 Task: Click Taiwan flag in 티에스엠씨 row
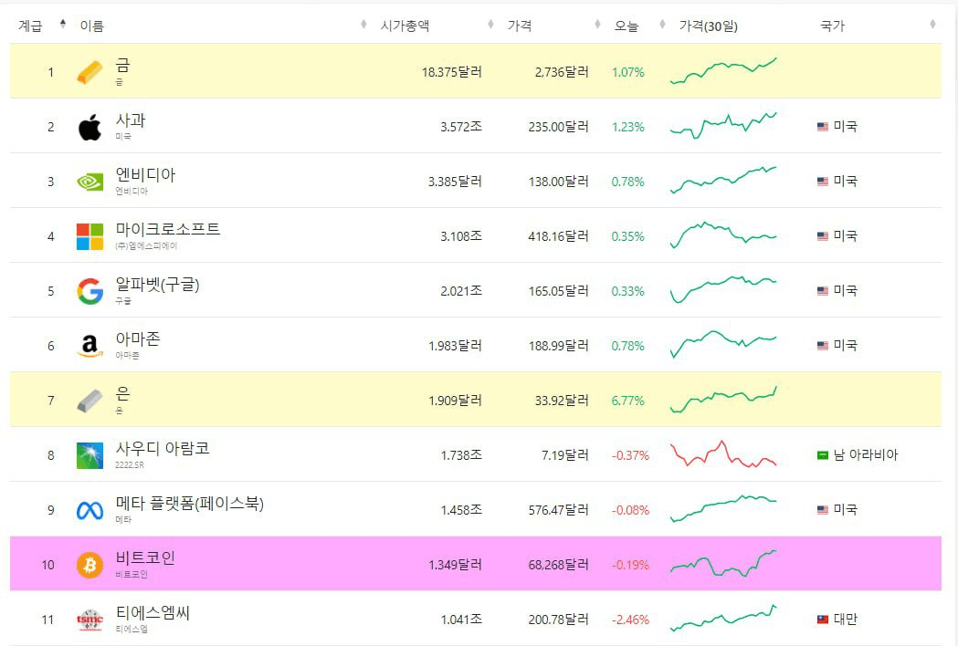(x=822, y=620)
